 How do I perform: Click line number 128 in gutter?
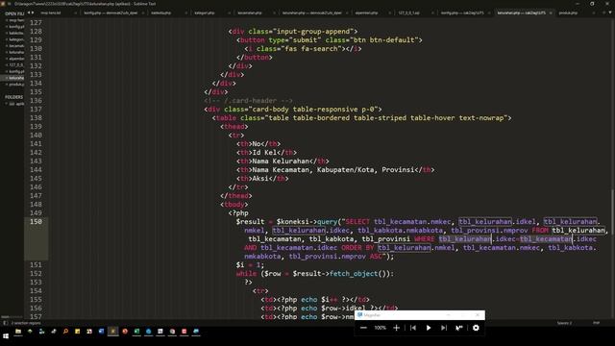pos(36,32)
